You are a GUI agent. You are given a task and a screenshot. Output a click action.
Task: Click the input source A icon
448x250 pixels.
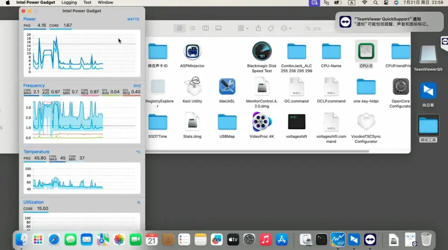pyautogui.click(x=351, y=3)
